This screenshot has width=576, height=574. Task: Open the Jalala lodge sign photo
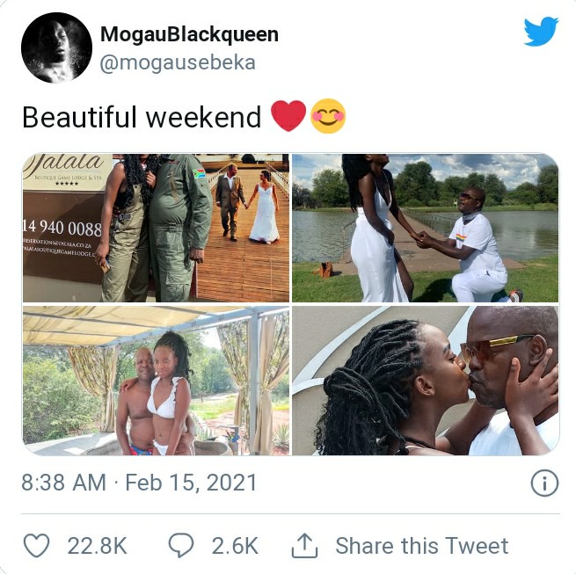click(x=156, y=228)
